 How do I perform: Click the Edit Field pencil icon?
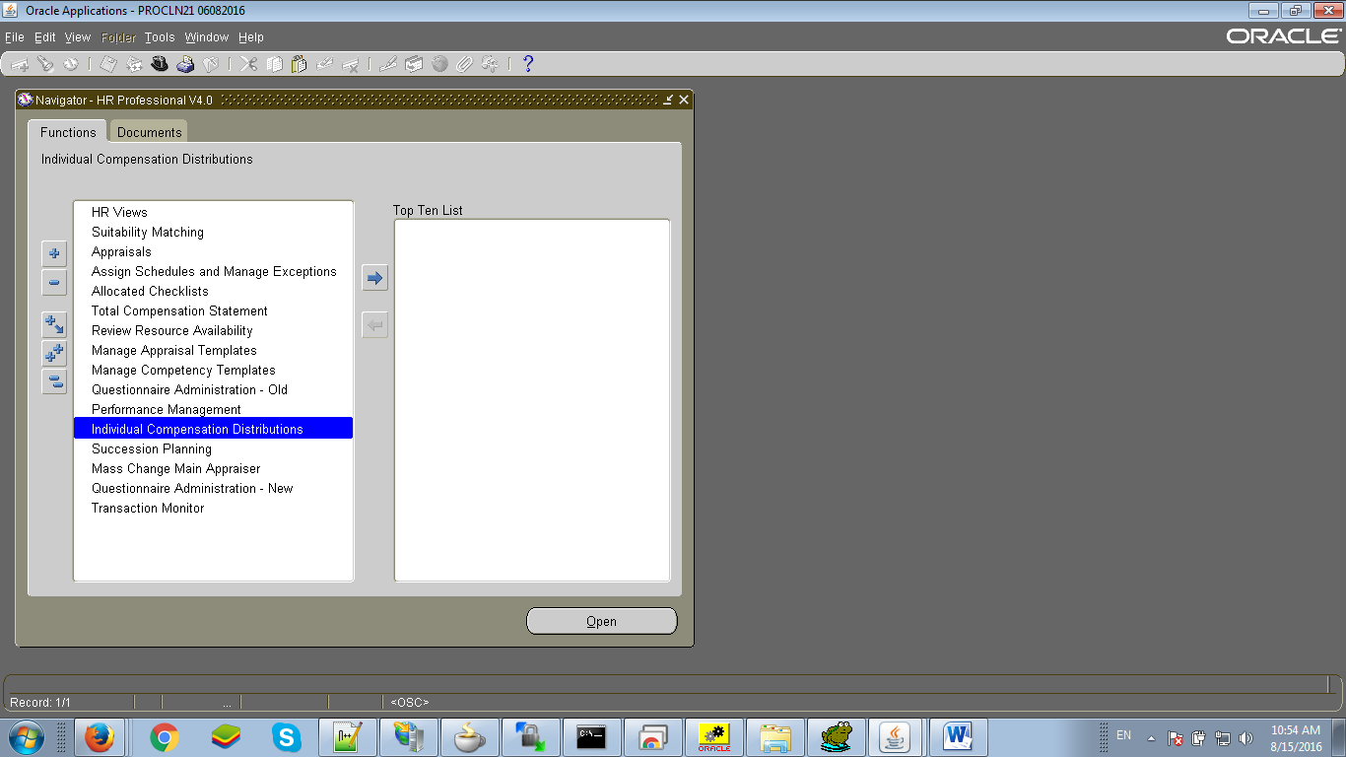388,64
